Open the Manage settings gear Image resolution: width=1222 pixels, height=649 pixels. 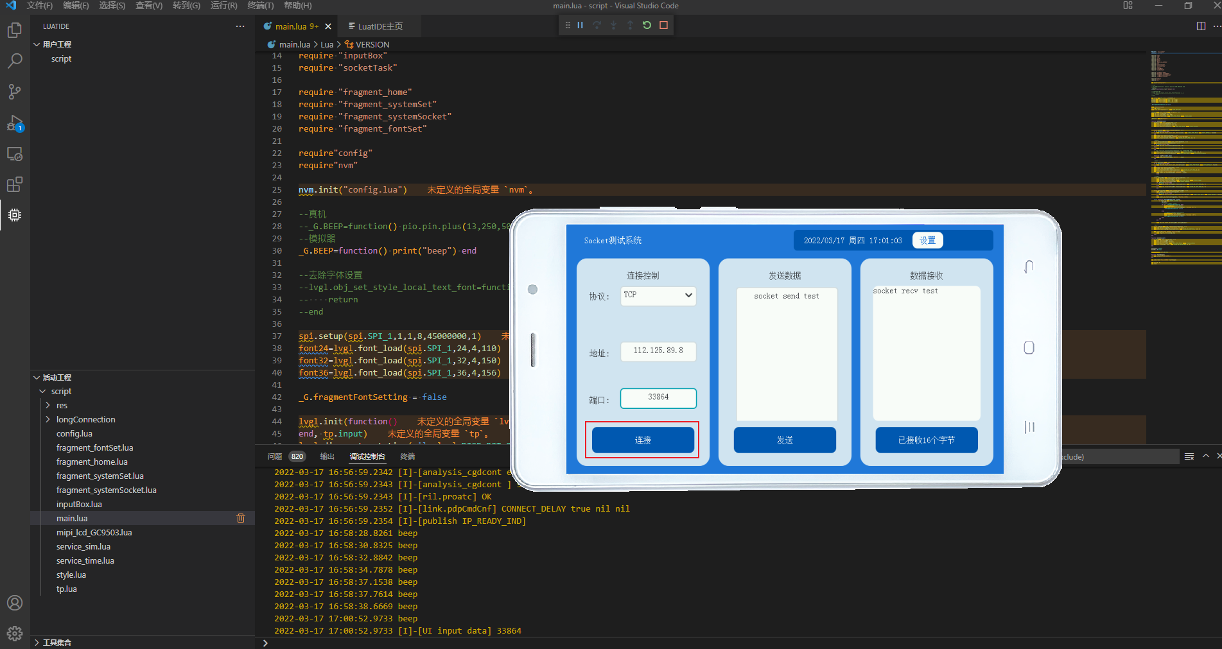click(x=15, y=634)
